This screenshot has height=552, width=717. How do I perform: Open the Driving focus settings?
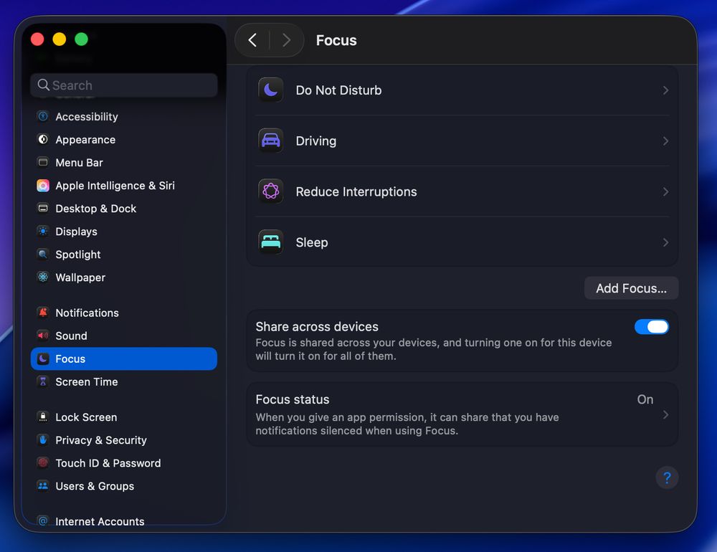pyautogui.click(x=462, y=141)
